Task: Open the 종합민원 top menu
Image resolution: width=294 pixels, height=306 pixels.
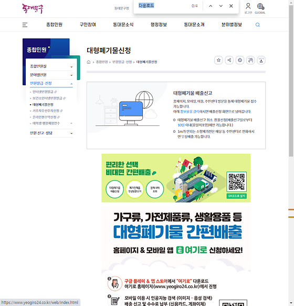Action: [54, 25]
